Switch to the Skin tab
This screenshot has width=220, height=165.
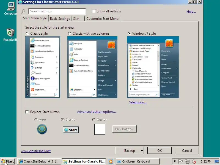[78, 19]
